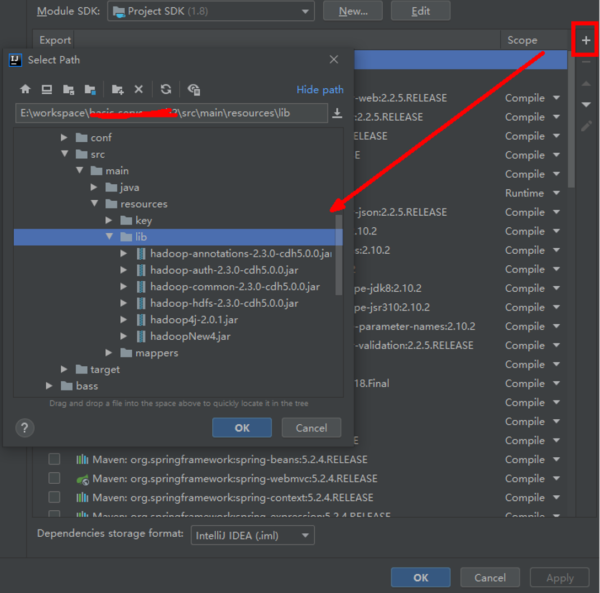The width and height of the screenshot is (600, 593).
Task: Click the Move Down arrow icon
Action: coord(586,104)
